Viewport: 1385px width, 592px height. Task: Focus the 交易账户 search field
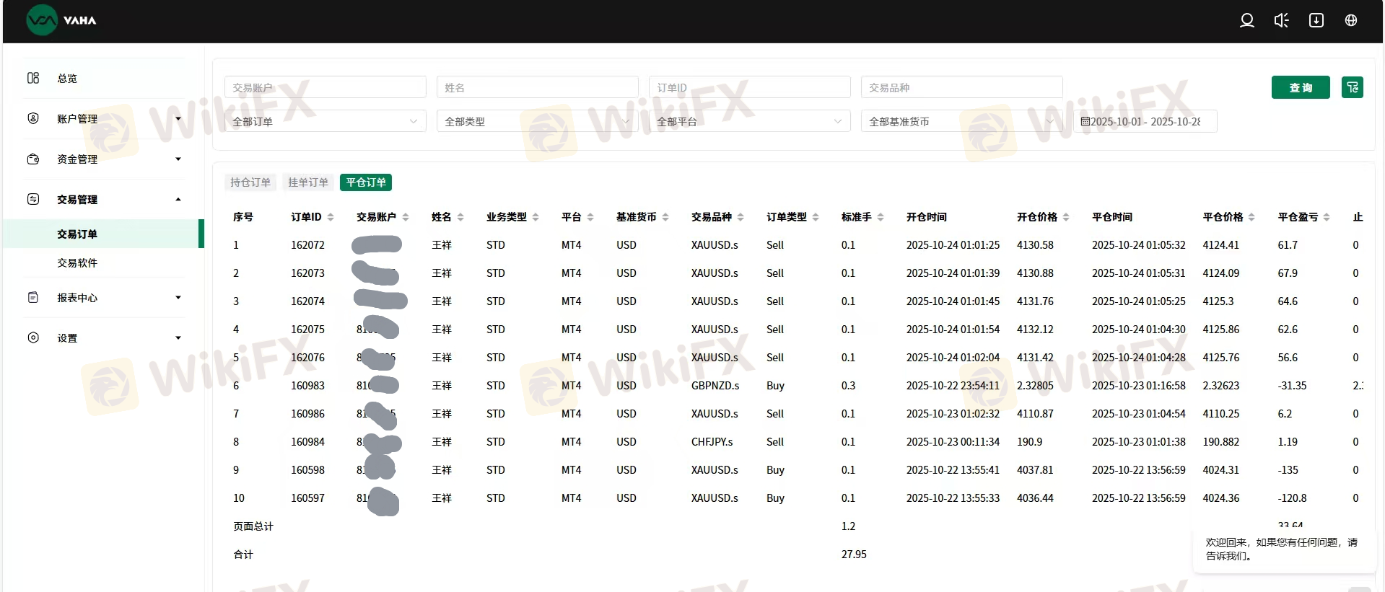(326, 87)
